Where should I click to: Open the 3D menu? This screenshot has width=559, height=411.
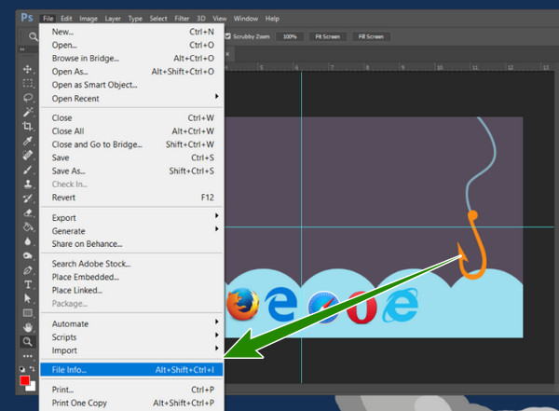click(201, 19)
